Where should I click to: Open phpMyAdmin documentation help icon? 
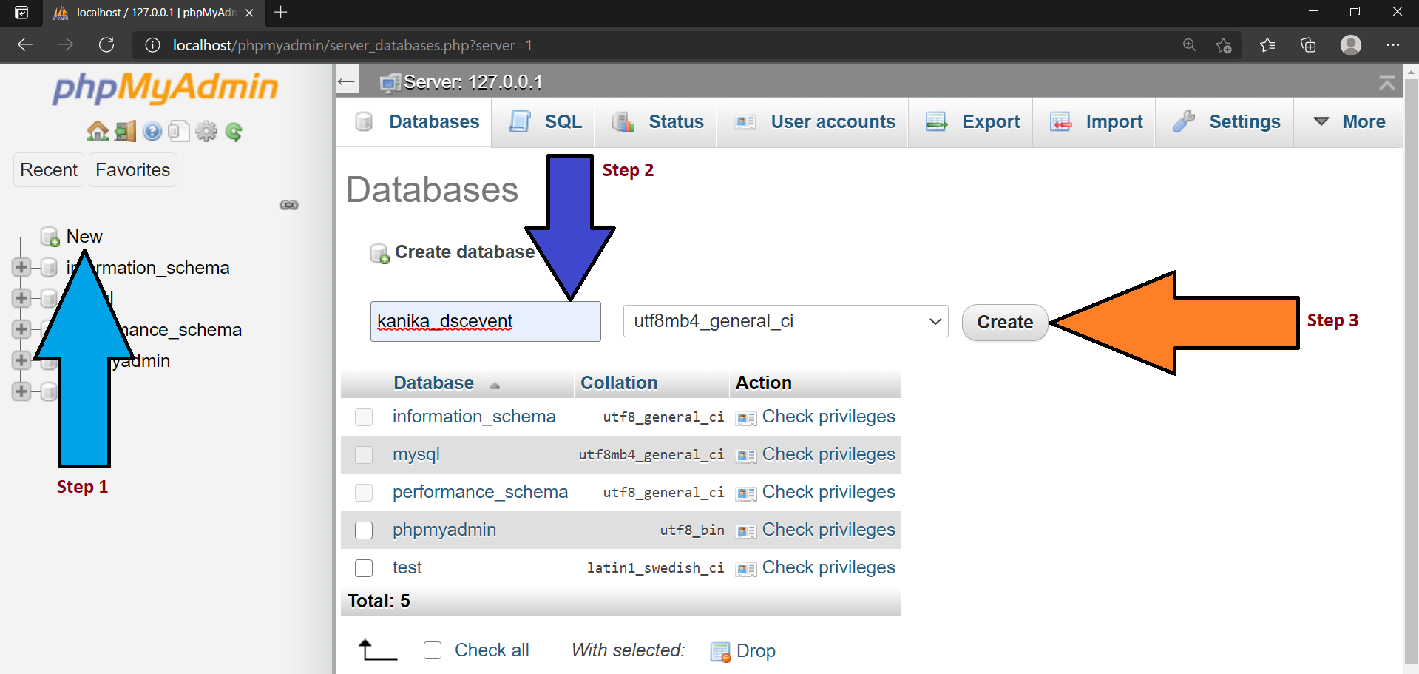point(152,132)
